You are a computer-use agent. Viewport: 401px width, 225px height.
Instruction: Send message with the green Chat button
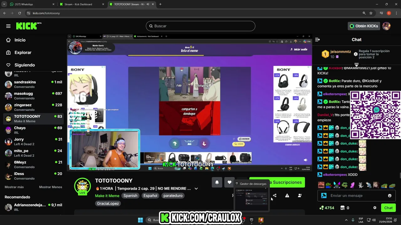[x=388, y=208]
